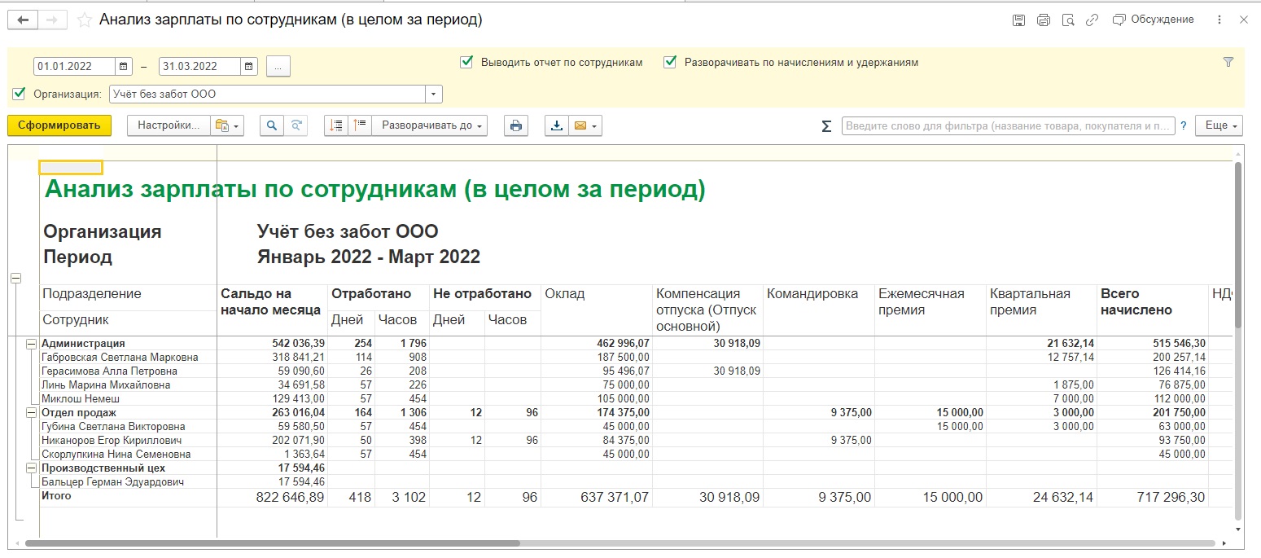The image size is (1261, 558).
Task: Save the report with the diskette icon
Action: [1018, 20]
